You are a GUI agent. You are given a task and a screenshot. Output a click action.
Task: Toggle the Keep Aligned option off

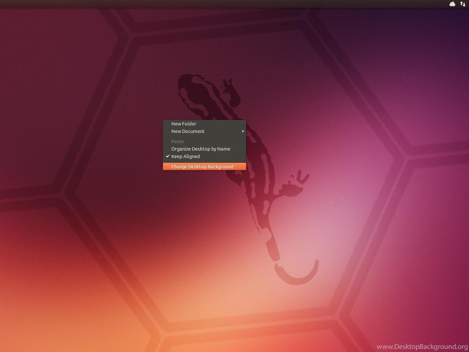coord(185,157)
